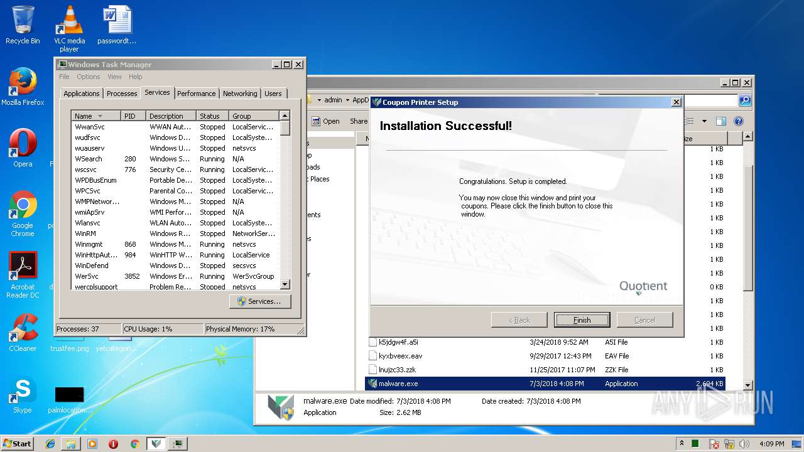This screenshot has height=452, width=804.
Task: Toggle the Explorer preview pane icon
Action: (721, 121)
